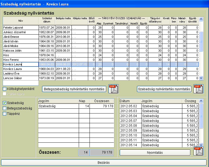Export sick leave record as PDF icon
The height and width of the screenshot is (167, 209).
(114, 89)
